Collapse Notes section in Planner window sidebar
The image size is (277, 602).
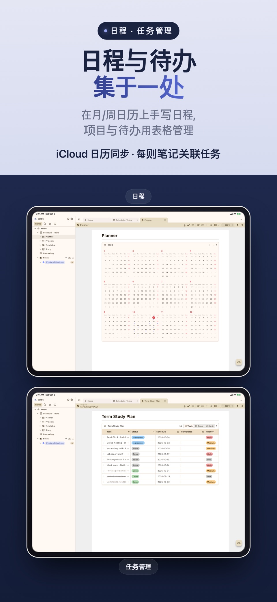click(x=38, y=258)
